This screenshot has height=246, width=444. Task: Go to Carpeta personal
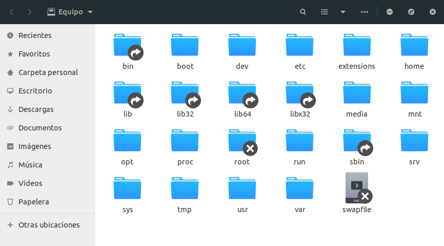click(x=48, y=72)
